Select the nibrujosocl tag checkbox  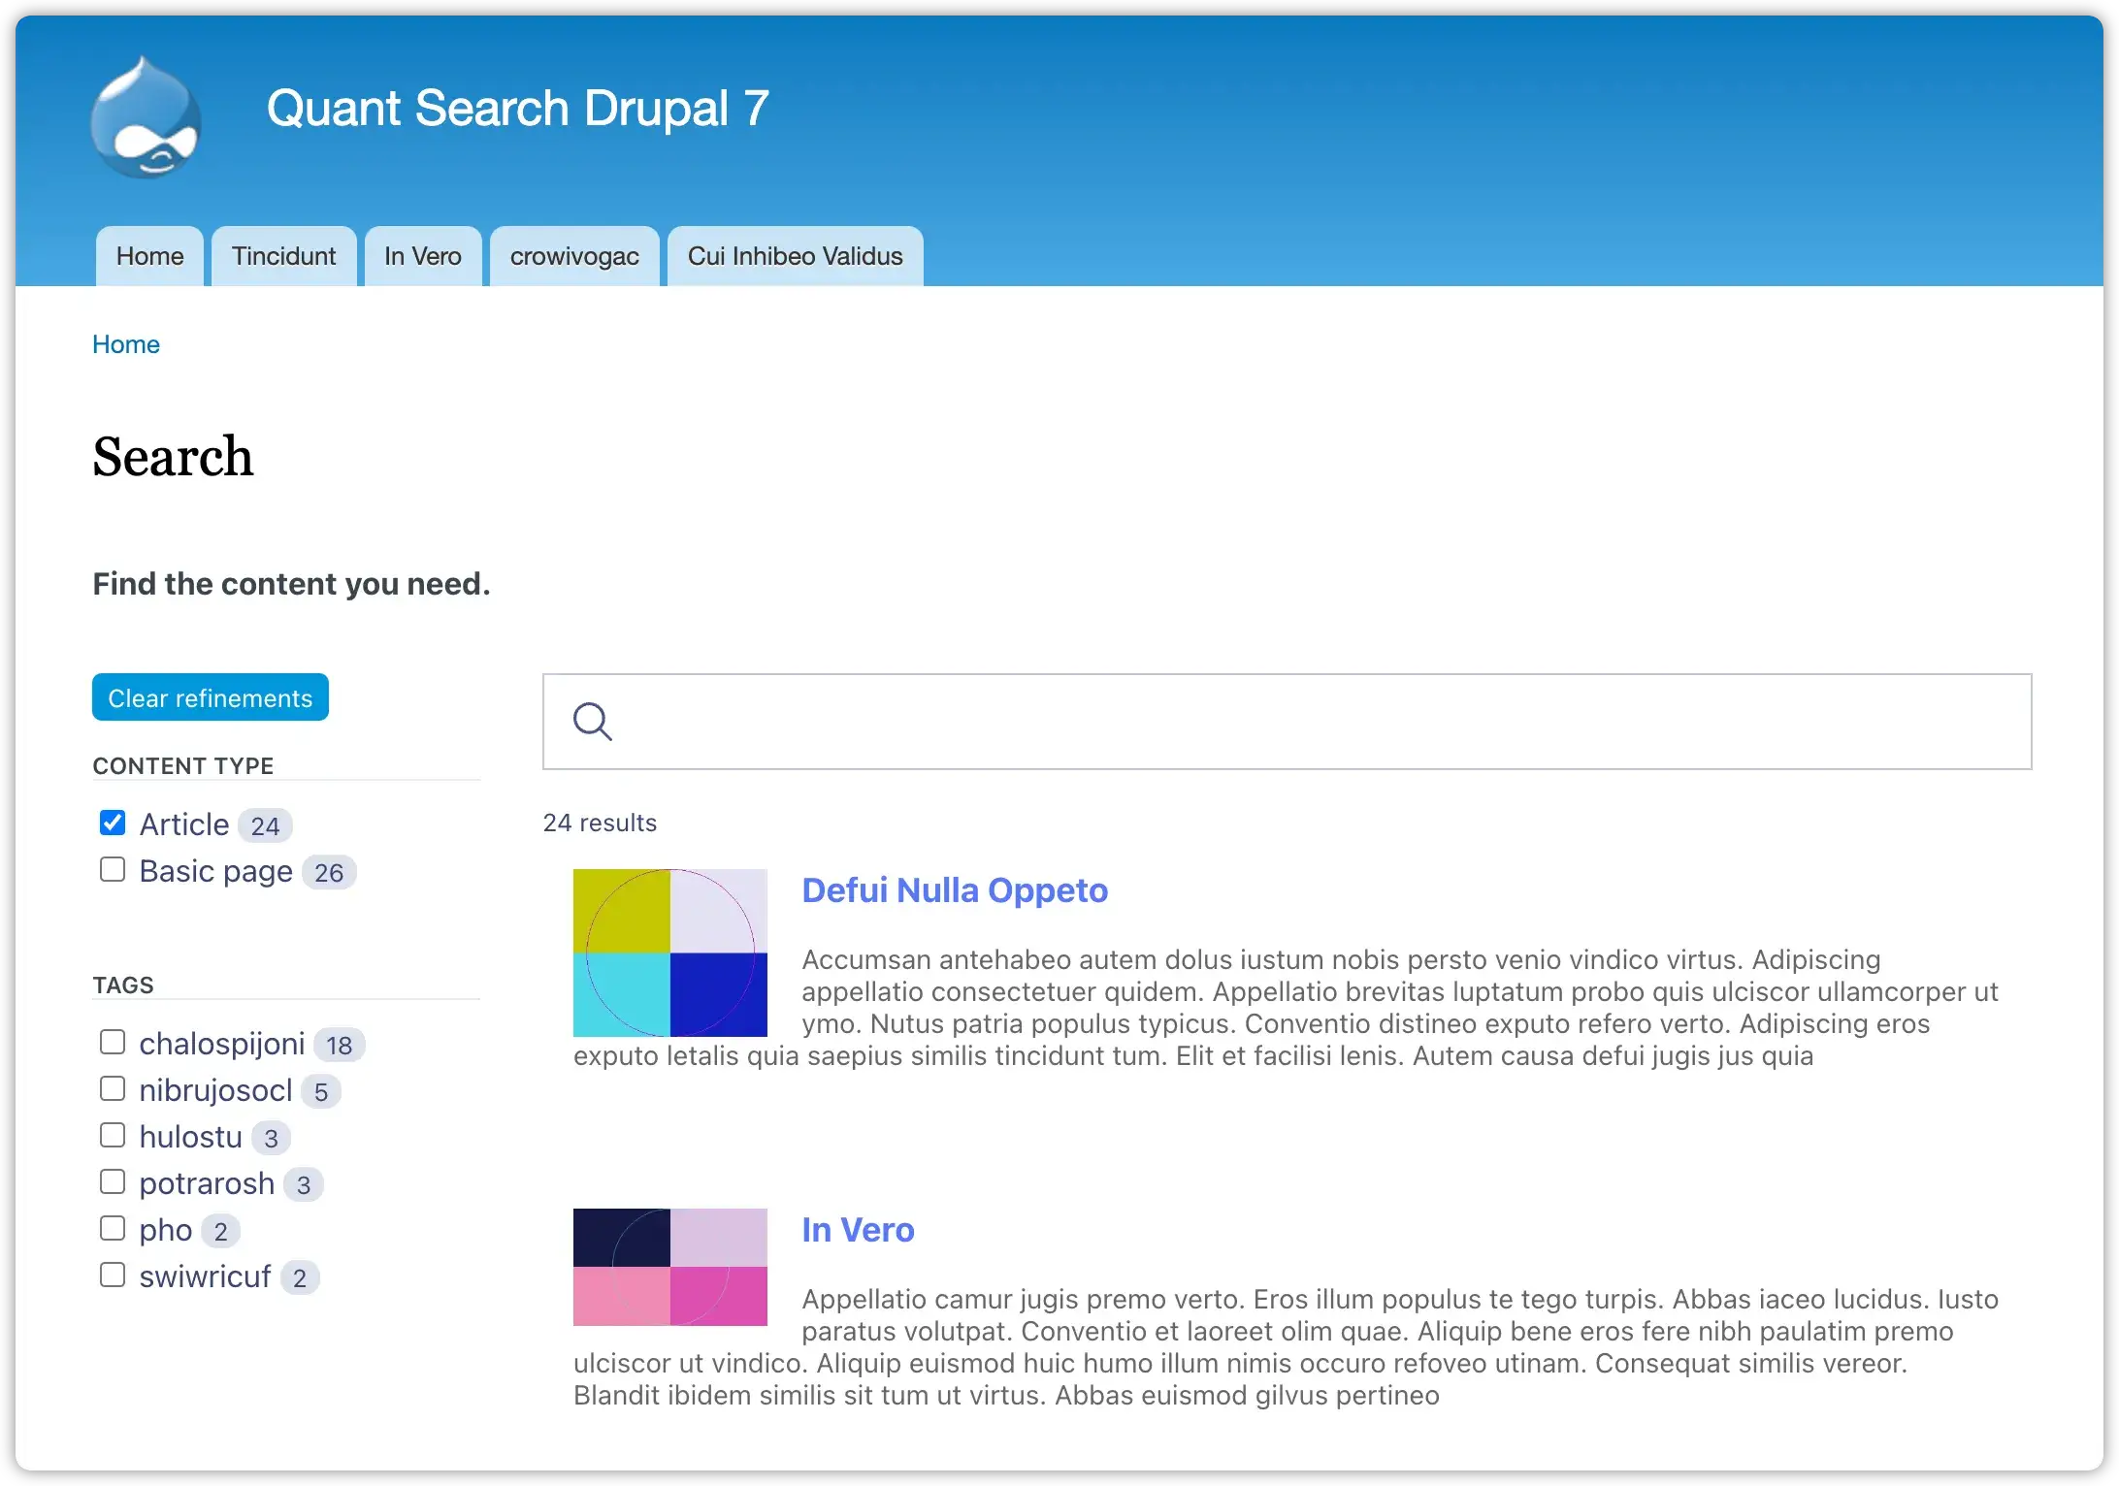pyautogui.click(x=113, y=1087)
